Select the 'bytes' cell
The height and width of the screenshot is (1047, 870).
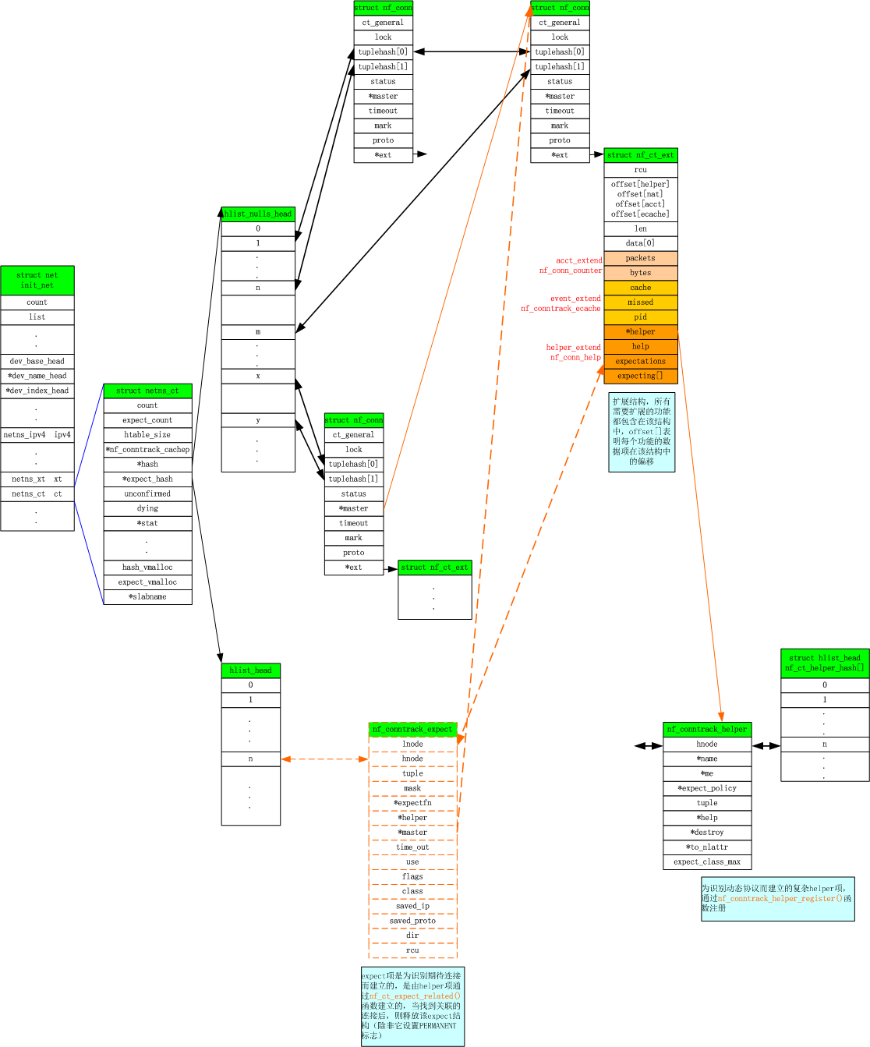pos(641,274)
